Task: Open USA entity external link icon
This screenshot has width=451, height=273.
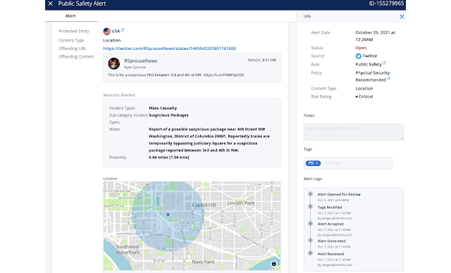Action: (x=123, y=30)
